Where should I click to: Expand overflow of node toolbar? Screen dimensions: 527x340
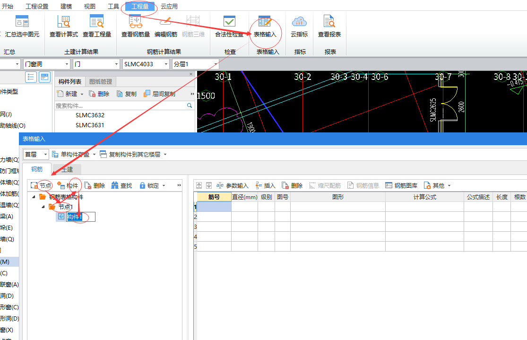[179, 185]
